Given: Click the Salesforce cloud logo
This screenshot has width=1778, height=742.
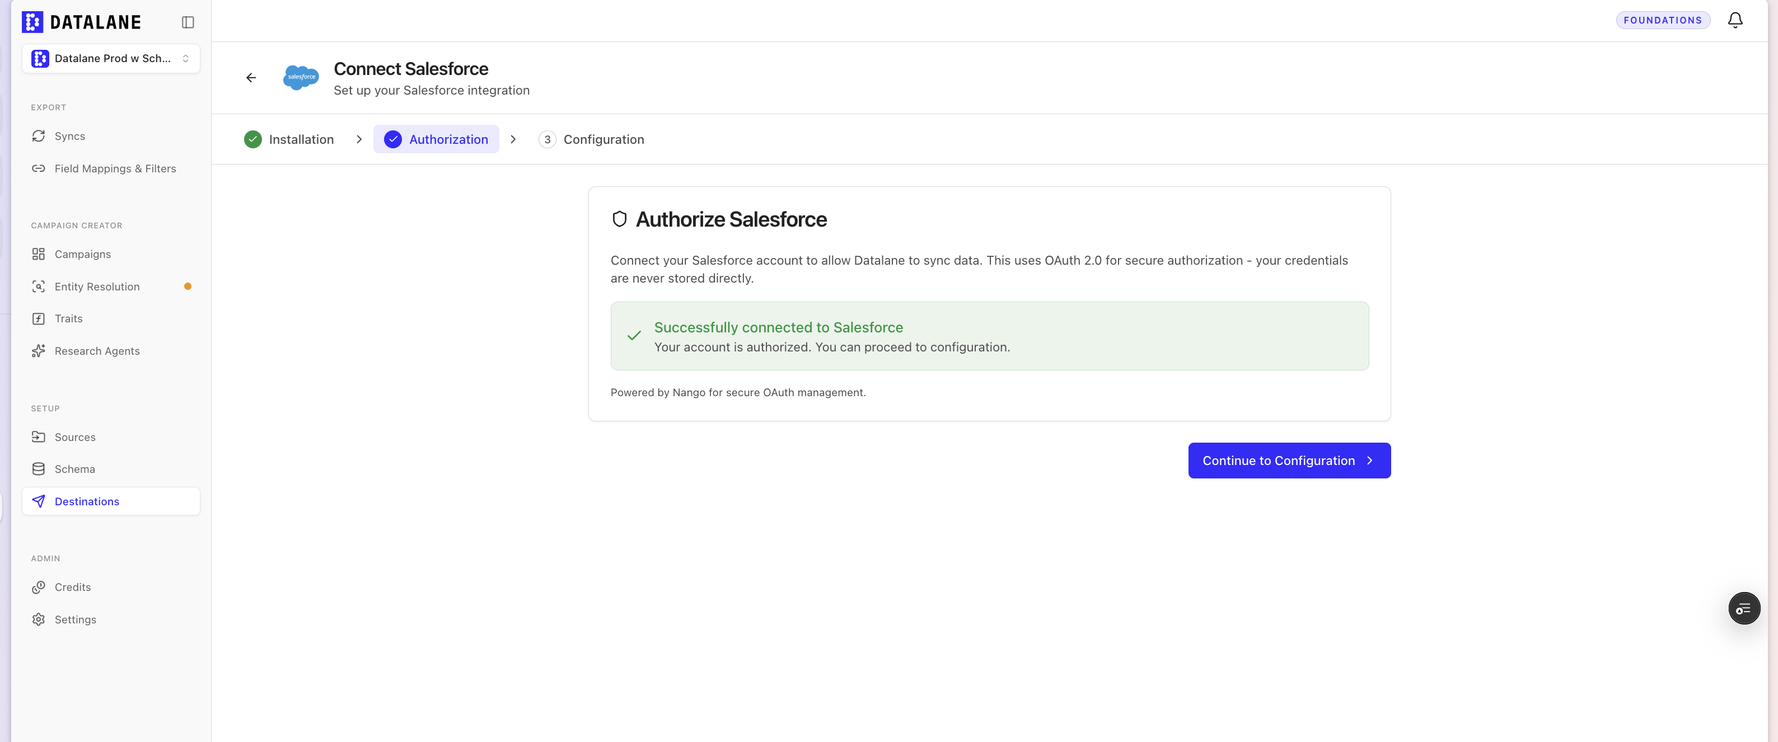Looking at the screenshot, I should [x=301, y=77].
